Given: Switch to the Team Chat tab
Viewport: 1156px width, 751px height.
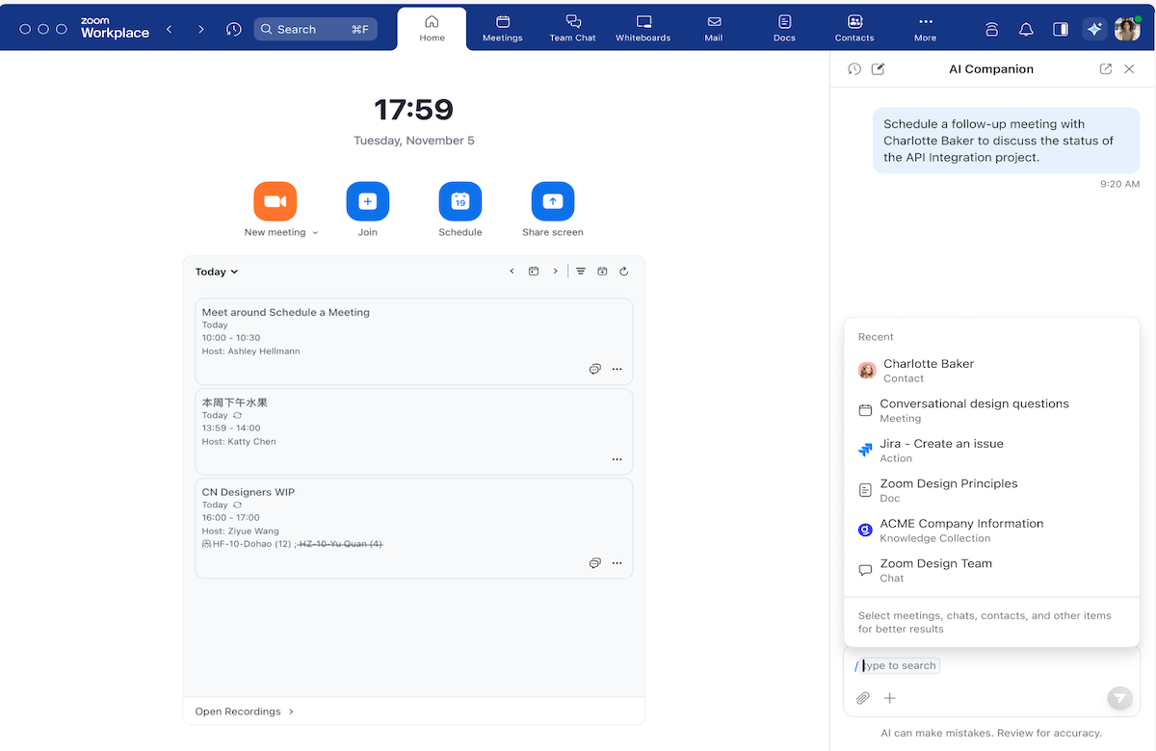Looking at the screenshot, I should pyautogui.click(x=572, y=28).
